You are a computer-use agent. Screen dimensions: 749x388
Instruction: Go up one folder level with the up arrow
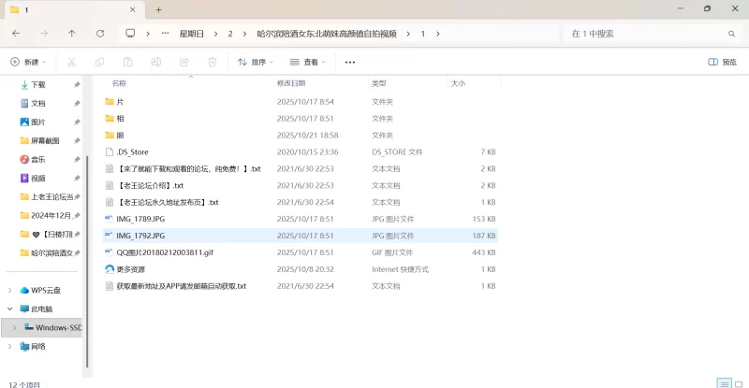(x=72, y=34)
